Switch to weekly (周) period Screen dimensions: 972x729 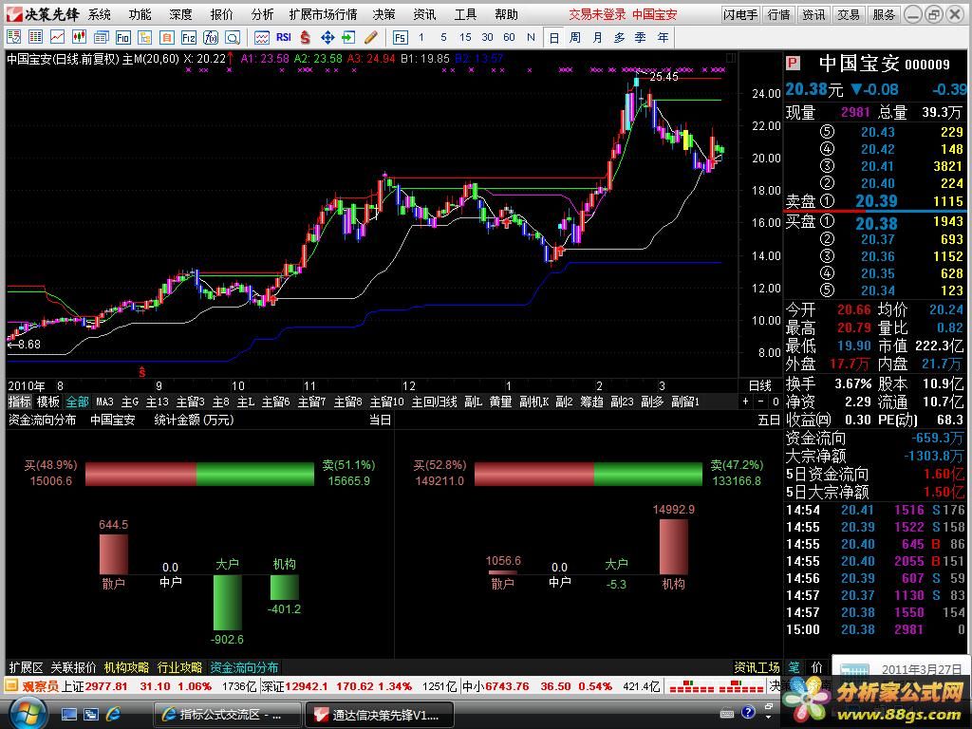(x=575, y=38)
